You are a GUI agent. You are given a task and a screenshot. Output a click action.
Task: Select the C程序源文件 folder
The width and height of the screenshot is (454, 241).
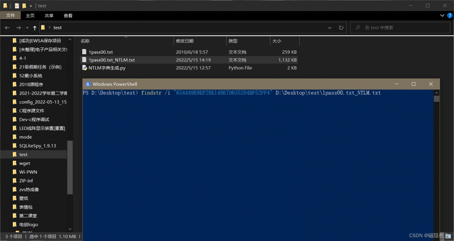point(32,111)
